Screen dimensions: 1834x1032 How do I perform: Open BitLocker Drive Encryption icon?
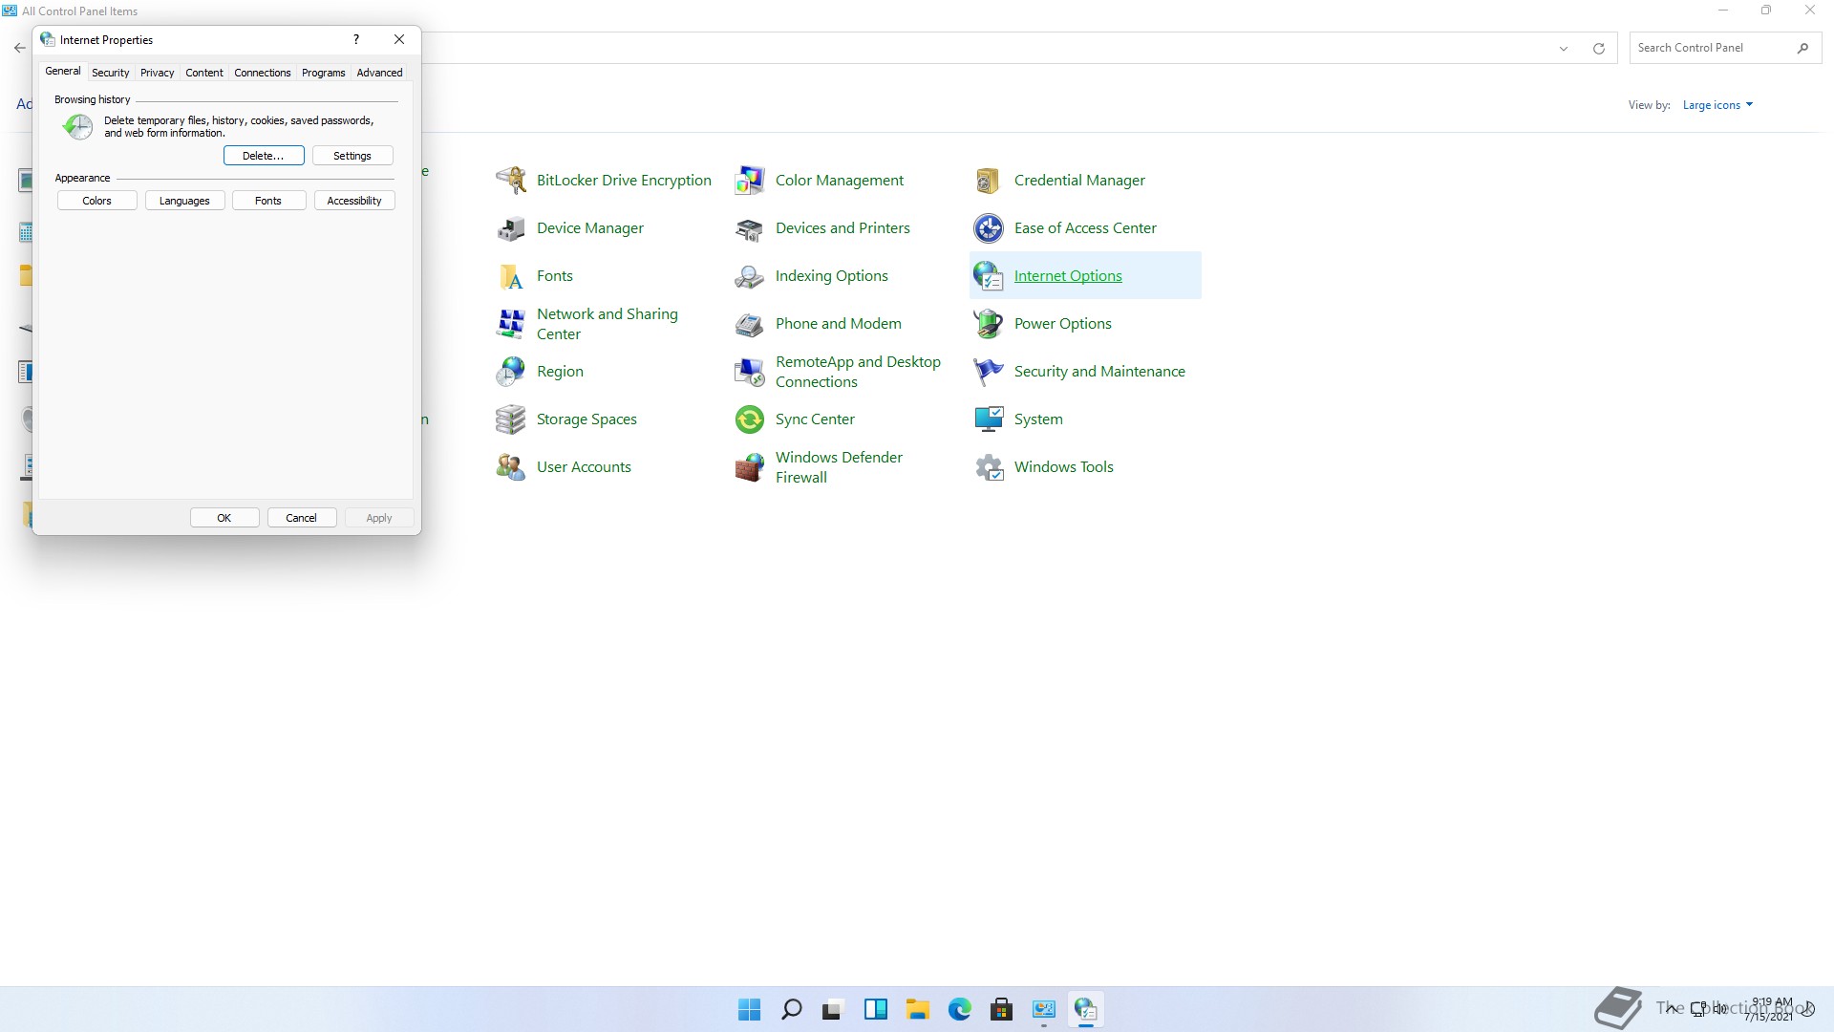tap(511, 180)
